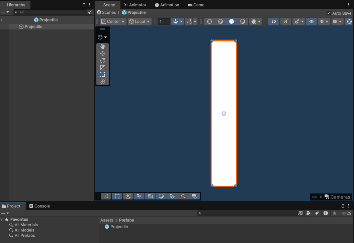Click the tools overlay icon in bottom toolbar
Image resolution: width=354 pixels, height=243 pixels.
point(128,196)
